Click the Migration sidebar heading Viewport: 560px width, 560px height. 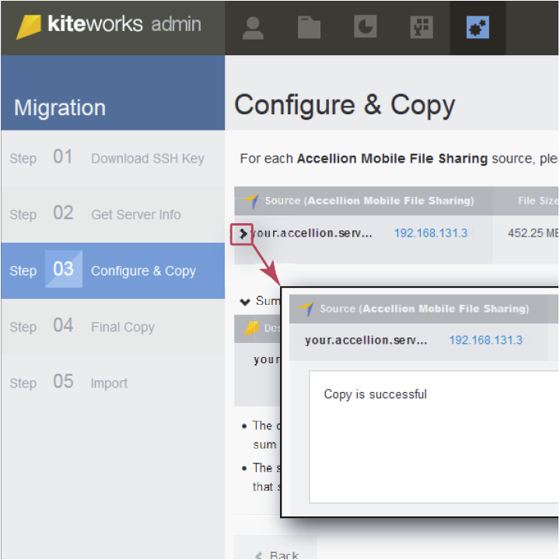[60, 107]
